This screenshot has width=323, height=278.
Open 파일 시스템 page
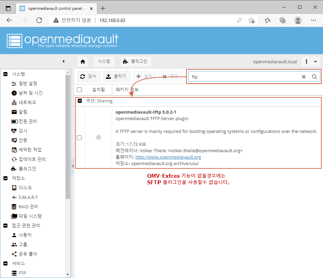(26, 216)
